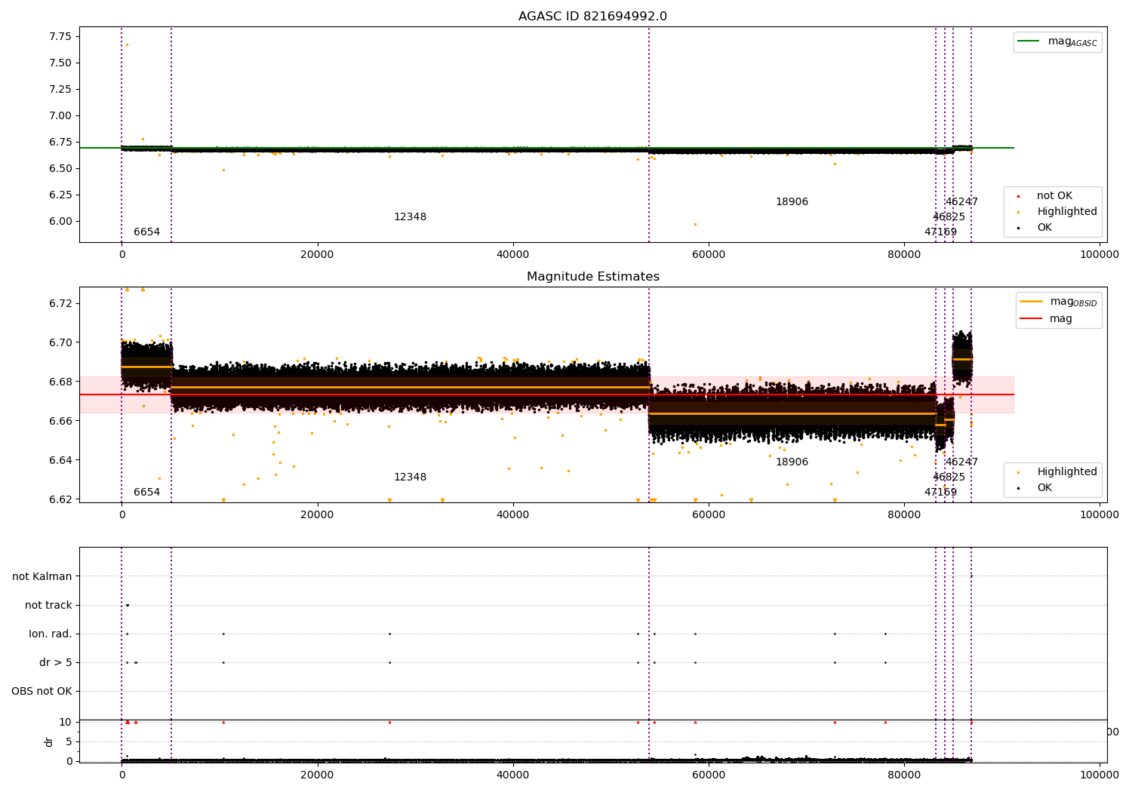The height and width of the screenshot is (792, 1132).
Task: Click the 60000 x-tick in Magnitude Estimates plot
Action: click(709, 515)
